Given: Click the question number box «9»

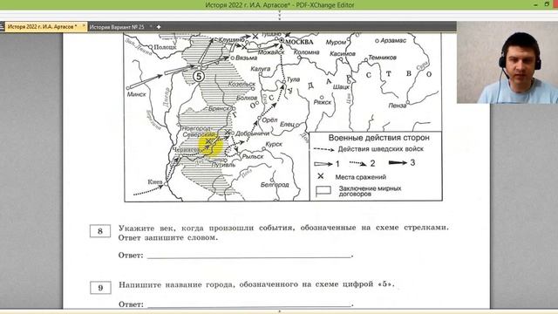Looking at the screenshot, I should click(x=100, y=288).
